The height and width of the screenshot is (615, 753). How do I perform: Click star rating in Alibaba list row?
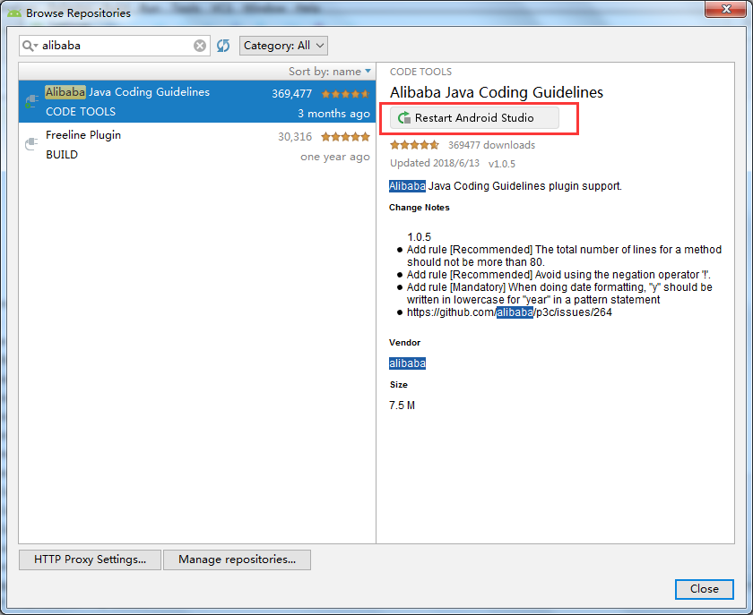click(346, 93)
